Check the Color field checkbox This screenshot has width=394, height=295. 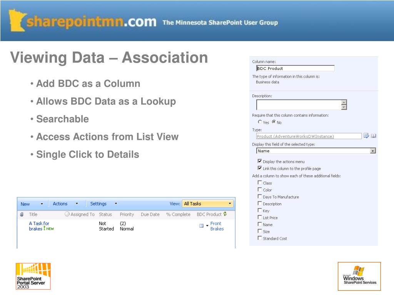tap(260, 189)
